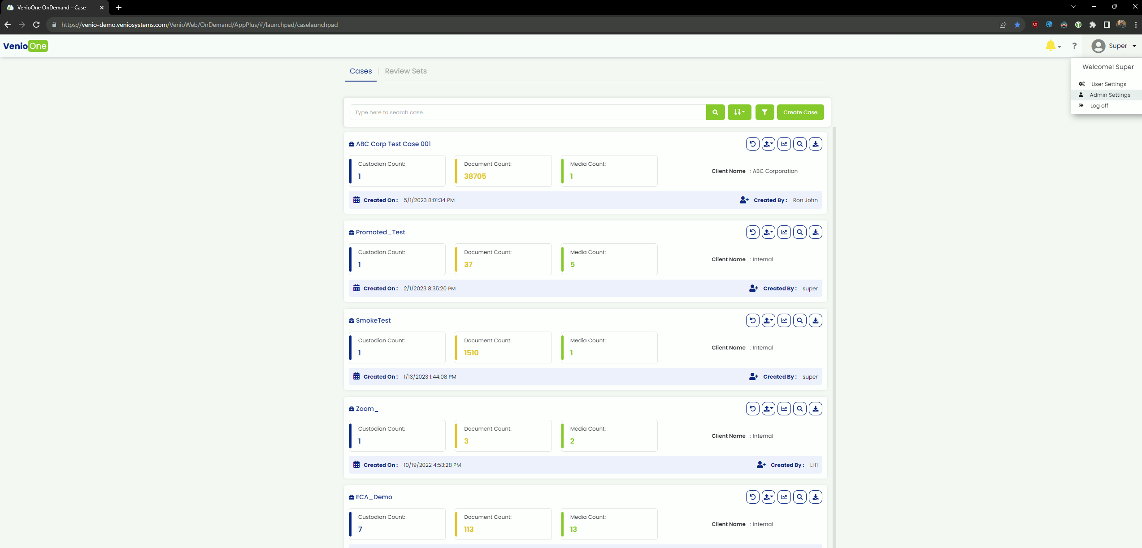Viewport: 1142px width, 548px height.
Task: Open the analytics chart for SmokeTest
Action: [784, 320]
